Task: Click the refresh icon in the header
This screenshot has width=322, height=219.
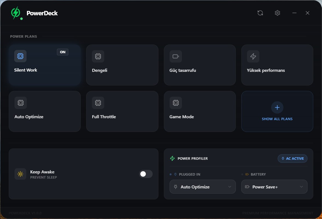Action: coord(260,13)
